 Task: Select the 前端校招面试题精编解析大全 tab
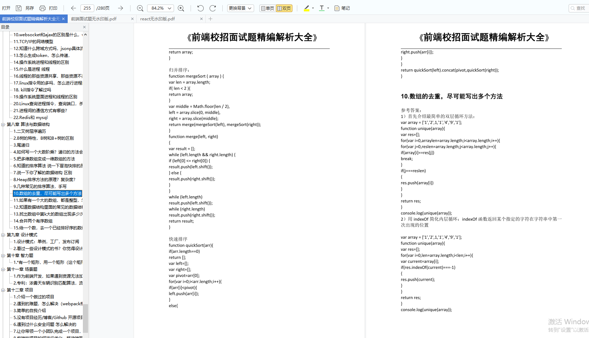(31, 19)
